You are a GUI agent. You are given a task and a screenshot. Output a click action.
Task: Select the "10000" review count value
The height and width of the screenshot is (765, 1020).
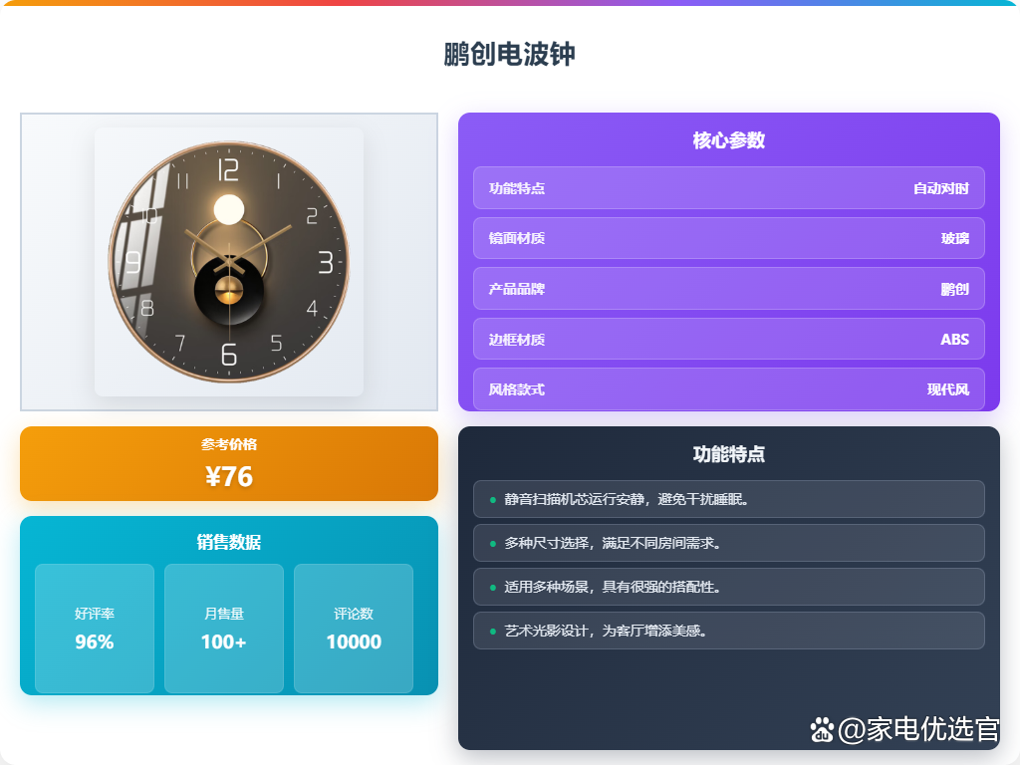pos(354,642)
